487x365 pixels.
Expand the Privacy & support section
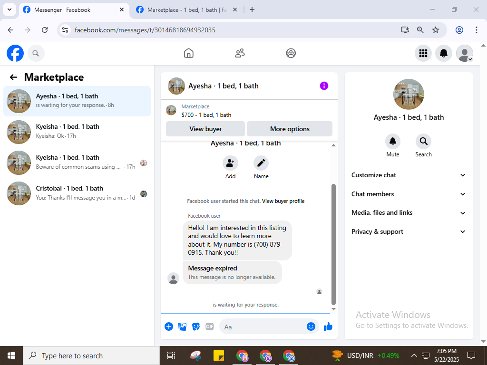click(x=409, y=232)
